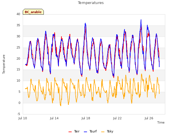Click the 30 y-axis tick label
The image size is (182, 137).
[18, 37]
